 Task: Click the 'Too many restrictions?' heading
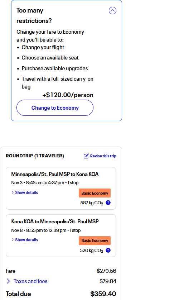[x=34, y=15]
